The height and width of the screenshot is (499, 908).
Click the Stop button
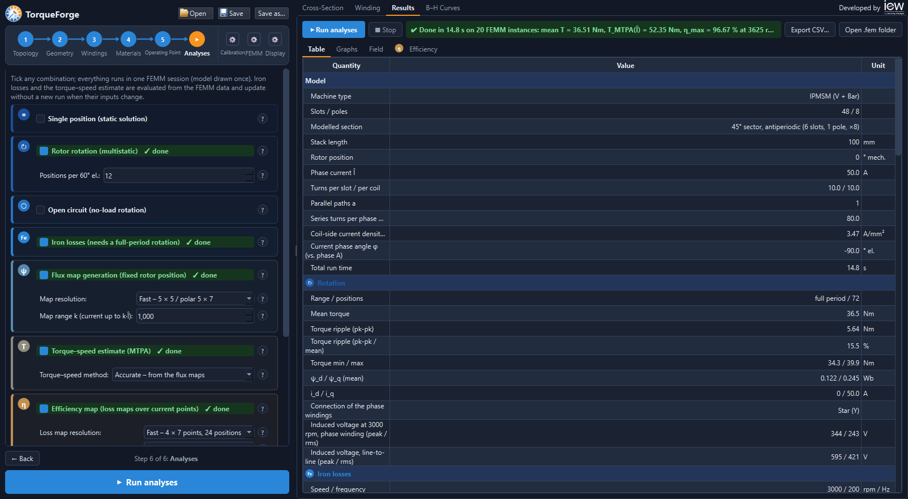coord(386,30)
